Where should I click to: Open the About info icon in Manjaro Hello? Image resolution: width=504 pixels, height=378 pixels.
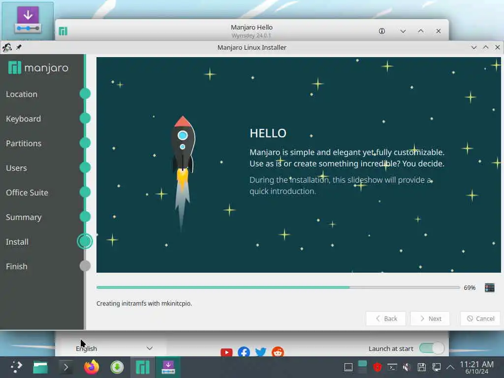[x=382, y=31]
